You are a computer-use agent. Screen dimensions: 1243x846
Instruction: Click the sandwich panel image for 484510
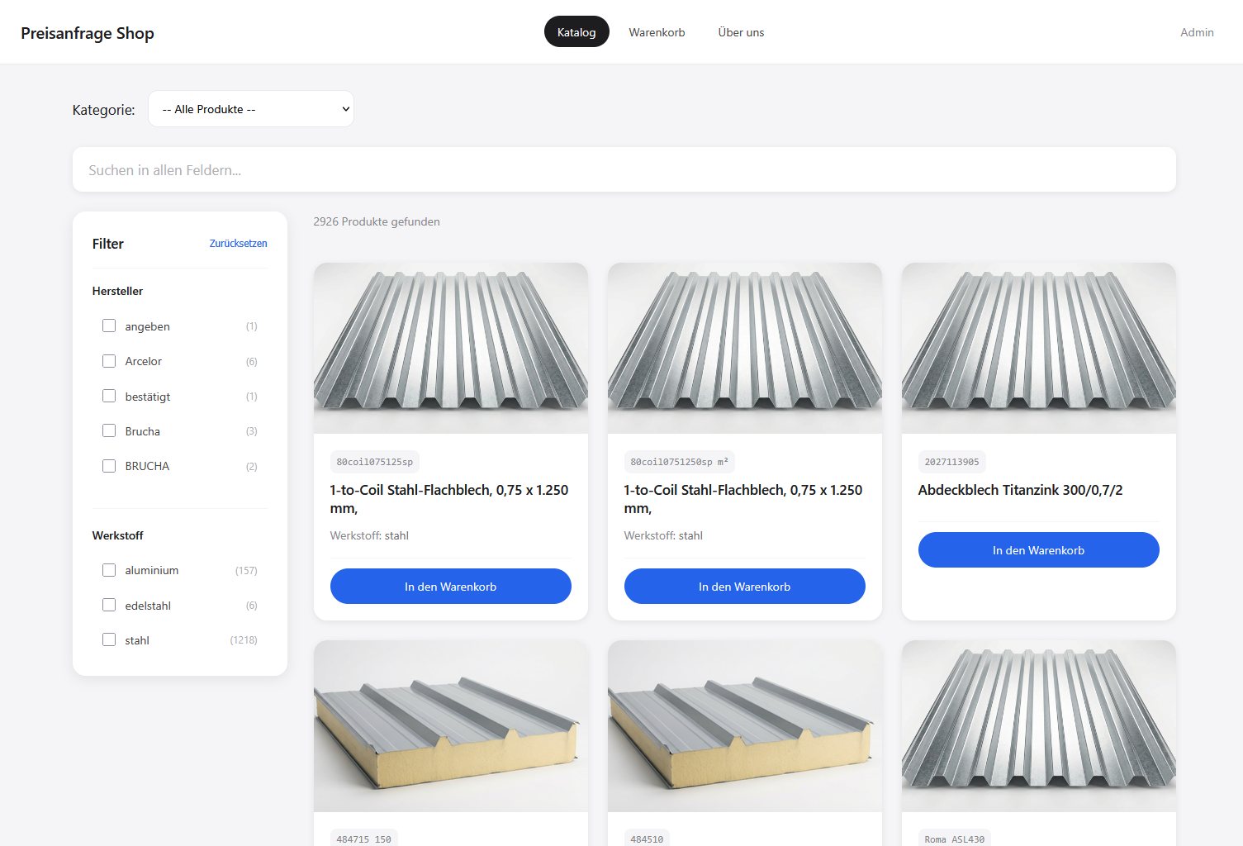pos(744,725)
